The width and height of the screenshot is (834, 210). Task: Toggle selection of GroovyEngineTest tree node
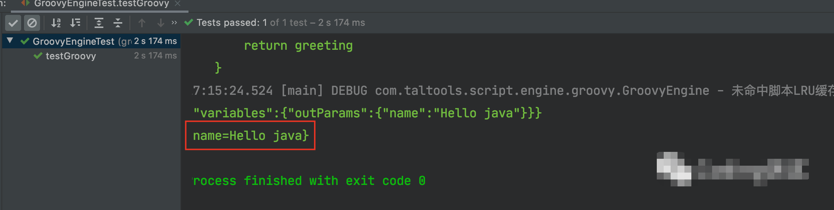click(73, 41)
